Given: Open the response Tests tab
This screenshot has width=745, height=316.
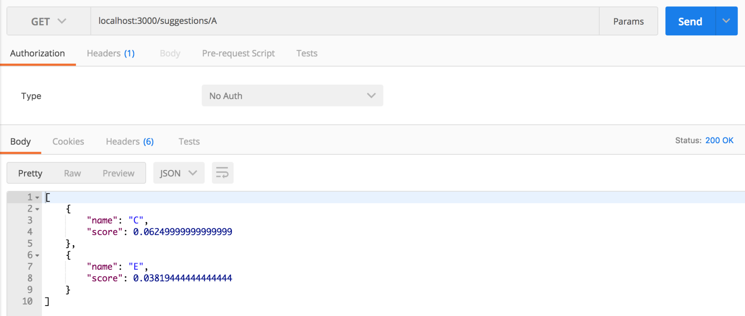Looking at the screenshot, I should [189, 142].
